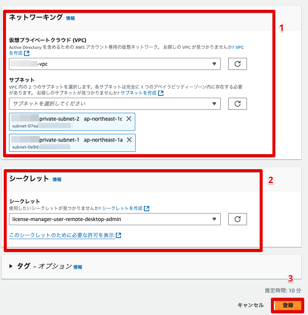
Task: Click the 登録 button
Action: 288,305
